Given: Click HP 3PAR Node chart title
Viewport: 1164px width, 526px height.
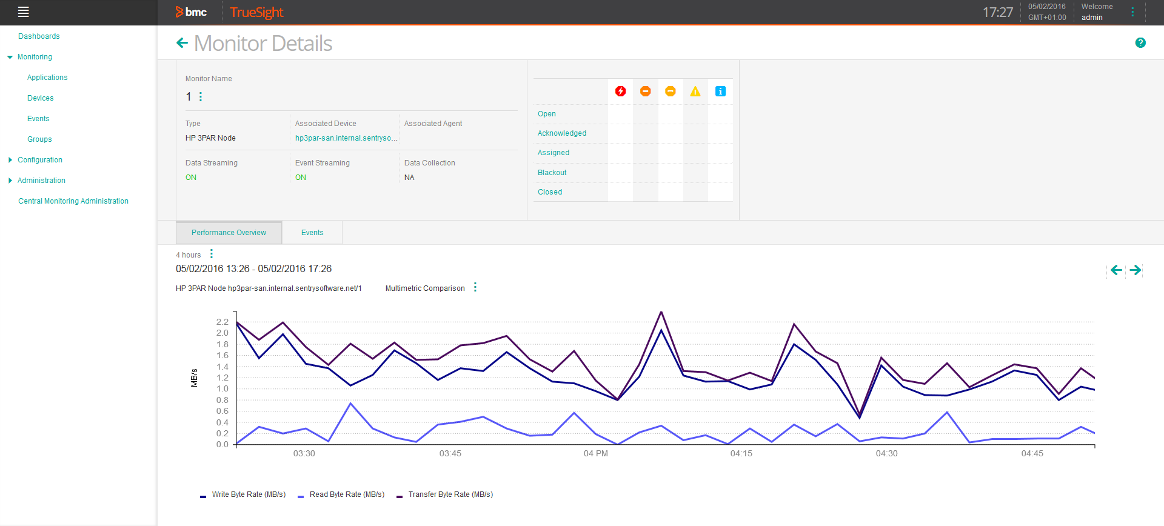Looking at the screenshot, I should (269, 288).
